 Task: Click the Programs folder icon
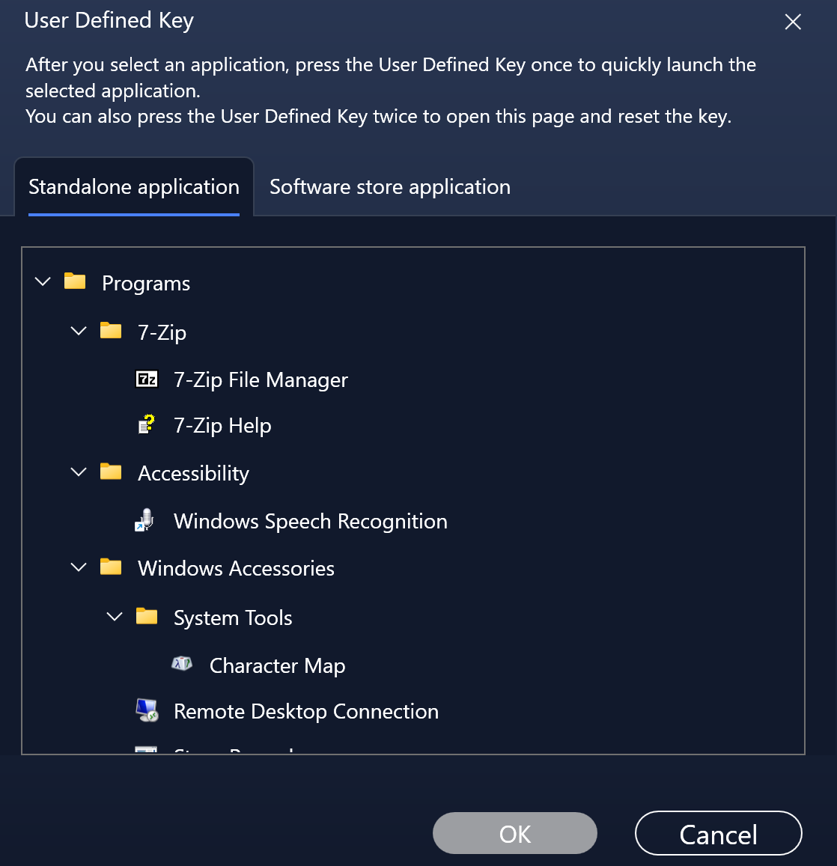[75, 281]
